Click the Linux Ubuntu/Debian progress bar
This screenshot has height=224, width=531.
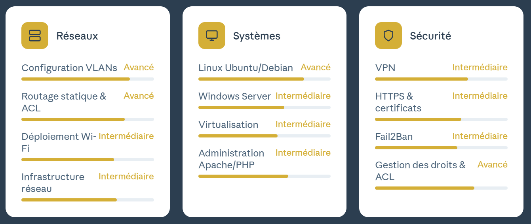pyautogui.click(x=264, y=79)
